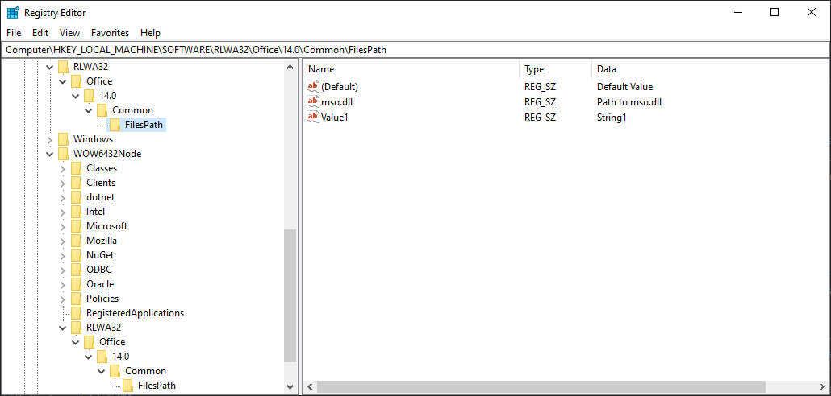Click the RegisteredApplications folder icon
831x396 pixels.
(x=77, y=313)
